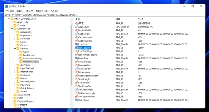This screenshot has height=112, width=209.
Task: Expand the Accessibility key
Action: pyautogui.click(x=15, y=32)
